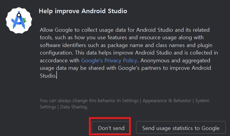The height and width of the screenshot is (136, 230).
Task: Open Google's Privacy Policy link
Action: 109,61
